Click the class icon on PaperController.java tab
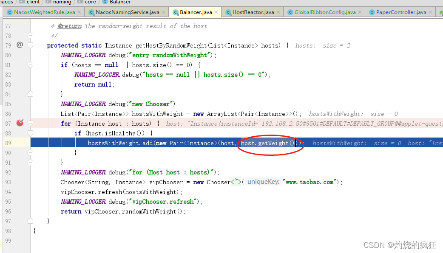 pos(372,12)
